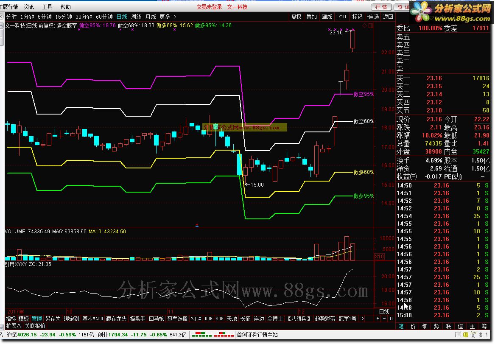Select the 趋势彩带 indicator
The height and width of the screenshot is (344, 495).
(325, 319)
